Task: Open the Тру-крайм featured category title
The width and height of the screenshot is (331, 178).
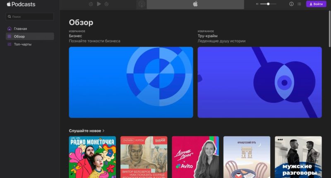Action: coord(208,36)
